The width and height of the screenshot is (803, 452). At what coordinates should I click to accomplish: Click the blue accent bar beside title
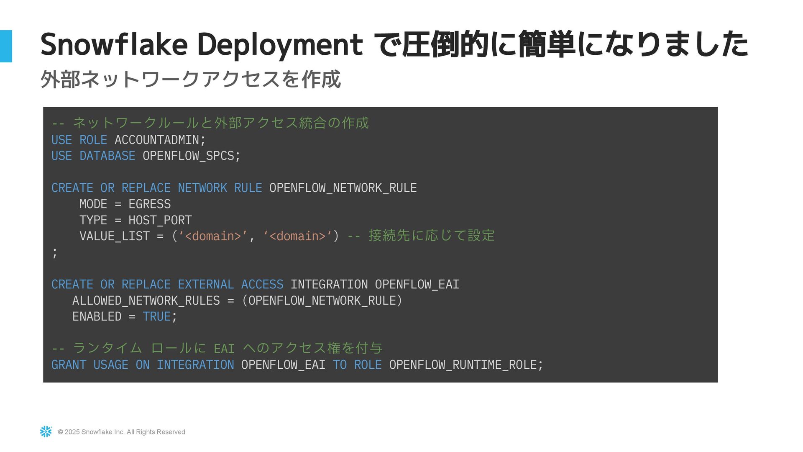tap(6, 46)
